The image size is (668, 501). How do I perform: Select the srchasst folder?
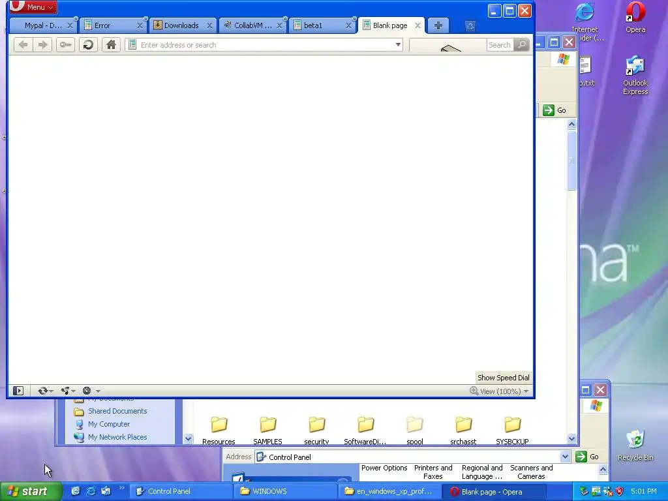click(463, 431)
